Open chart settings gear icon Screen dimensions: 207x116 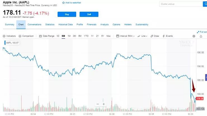(194, 36)
